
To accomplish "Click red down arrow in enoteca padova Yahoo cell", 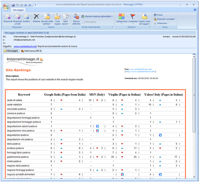I will click(160, 148).
